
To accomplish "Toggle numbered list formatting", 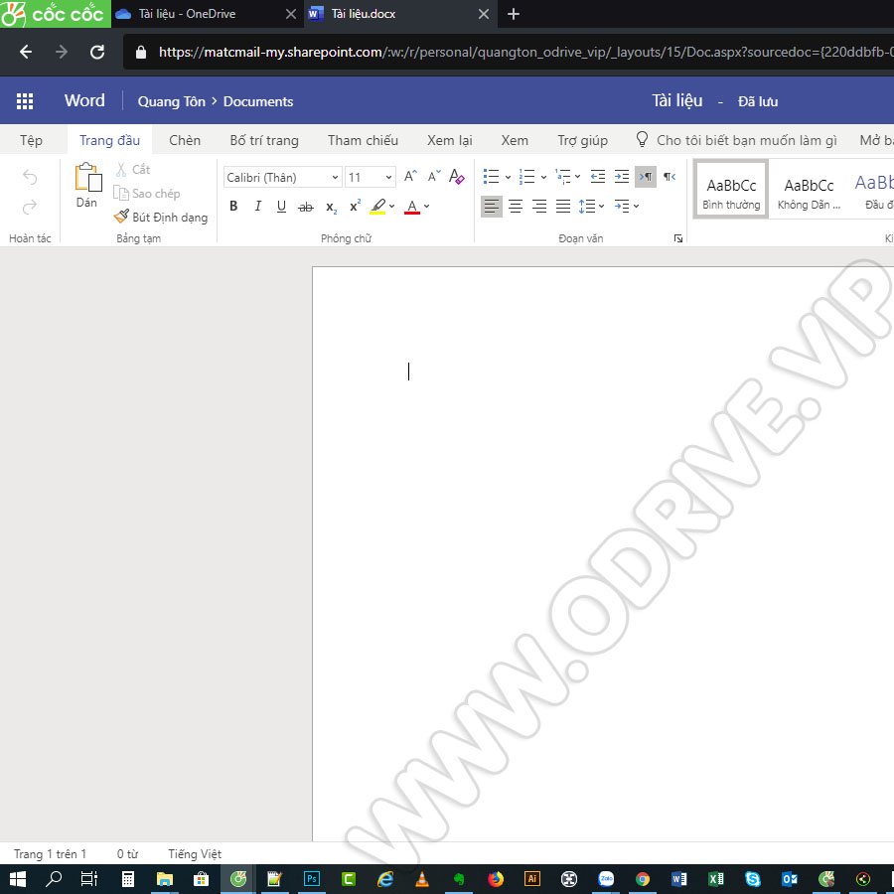I will [x=525, y=176].
